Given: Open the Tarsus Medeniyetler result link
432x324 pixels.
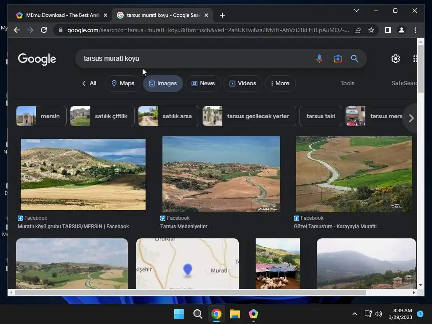Looking at the screenshot, I should click(186, 227).
